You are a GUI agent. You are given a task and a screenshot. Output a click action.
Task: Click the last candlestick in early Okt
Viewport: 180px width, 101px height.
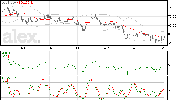[164, 37]
